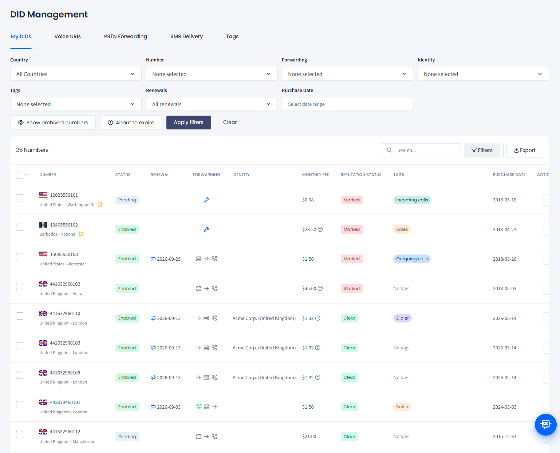Screen dimensions: 560x453
Task: Click renewal icon for 442079460101
Action: coord(153,407)
